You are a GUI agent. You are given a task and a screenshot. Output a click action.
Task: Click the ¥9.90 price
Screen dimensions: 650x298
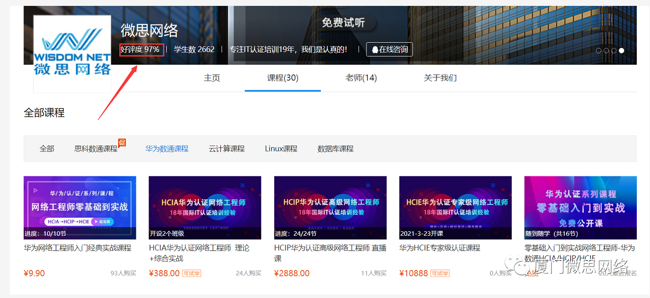click(x=34, y=273)
